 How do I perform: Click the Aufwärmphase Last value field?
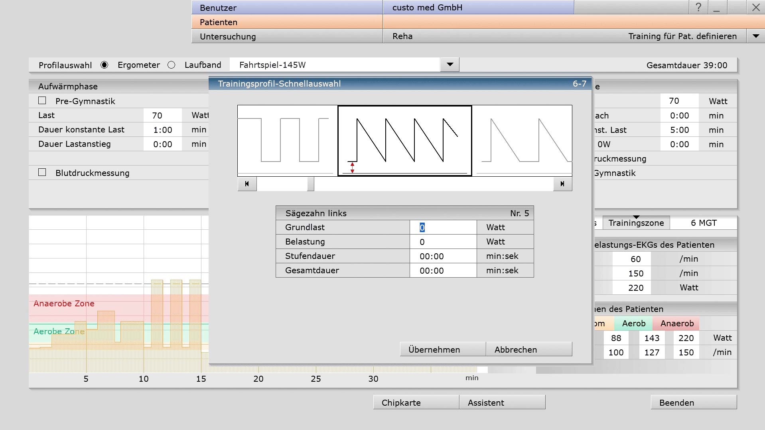point(163,115)
